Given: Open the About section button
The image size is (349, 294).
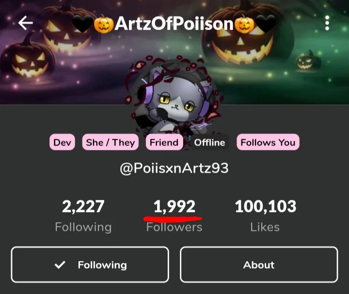Looking at the screenshot, I should point(259,265).
